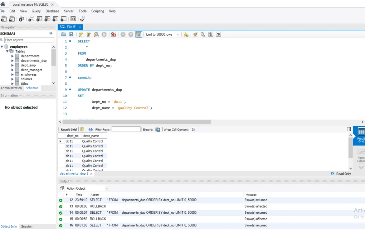Screen dimensions: 365x229
Task: Open the Limit to 50000 rows dropdown
Action: [178, 34]
